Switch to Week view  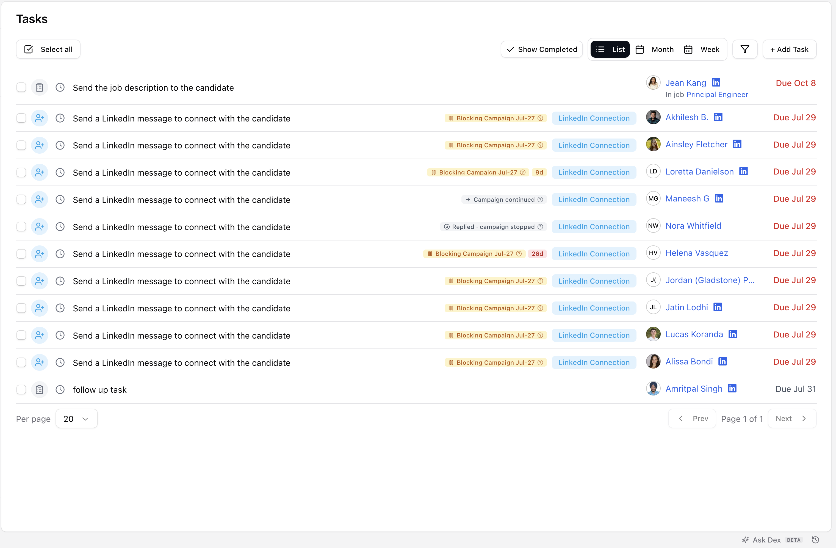point(702,49)
